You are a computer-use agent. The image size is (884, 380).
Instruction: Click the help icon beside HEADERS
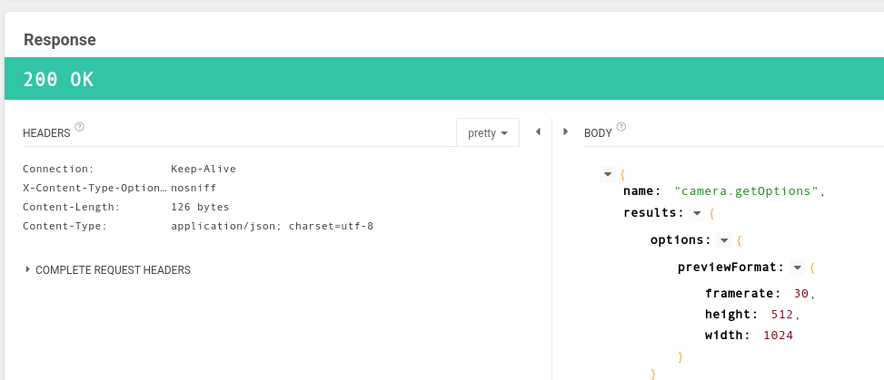pos(80,128)
